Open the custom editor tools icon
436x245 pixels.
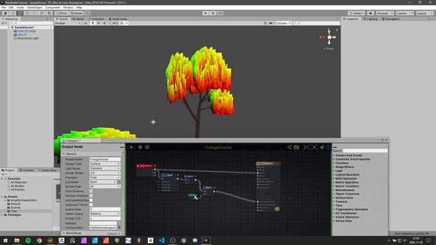(49, 14)
